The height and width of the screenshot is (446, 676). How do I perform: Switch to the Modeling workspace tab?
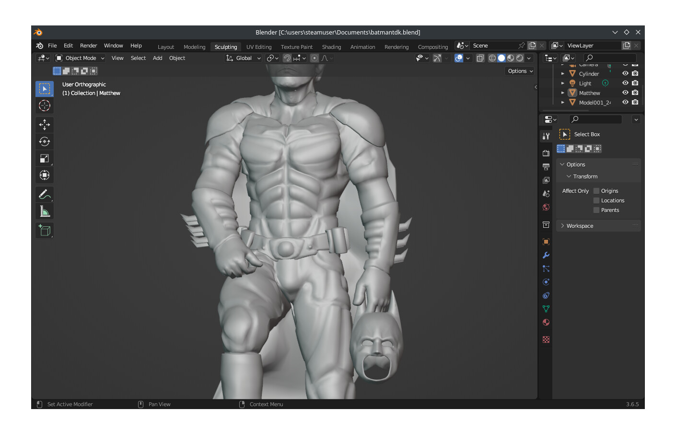tap(194, 47)
